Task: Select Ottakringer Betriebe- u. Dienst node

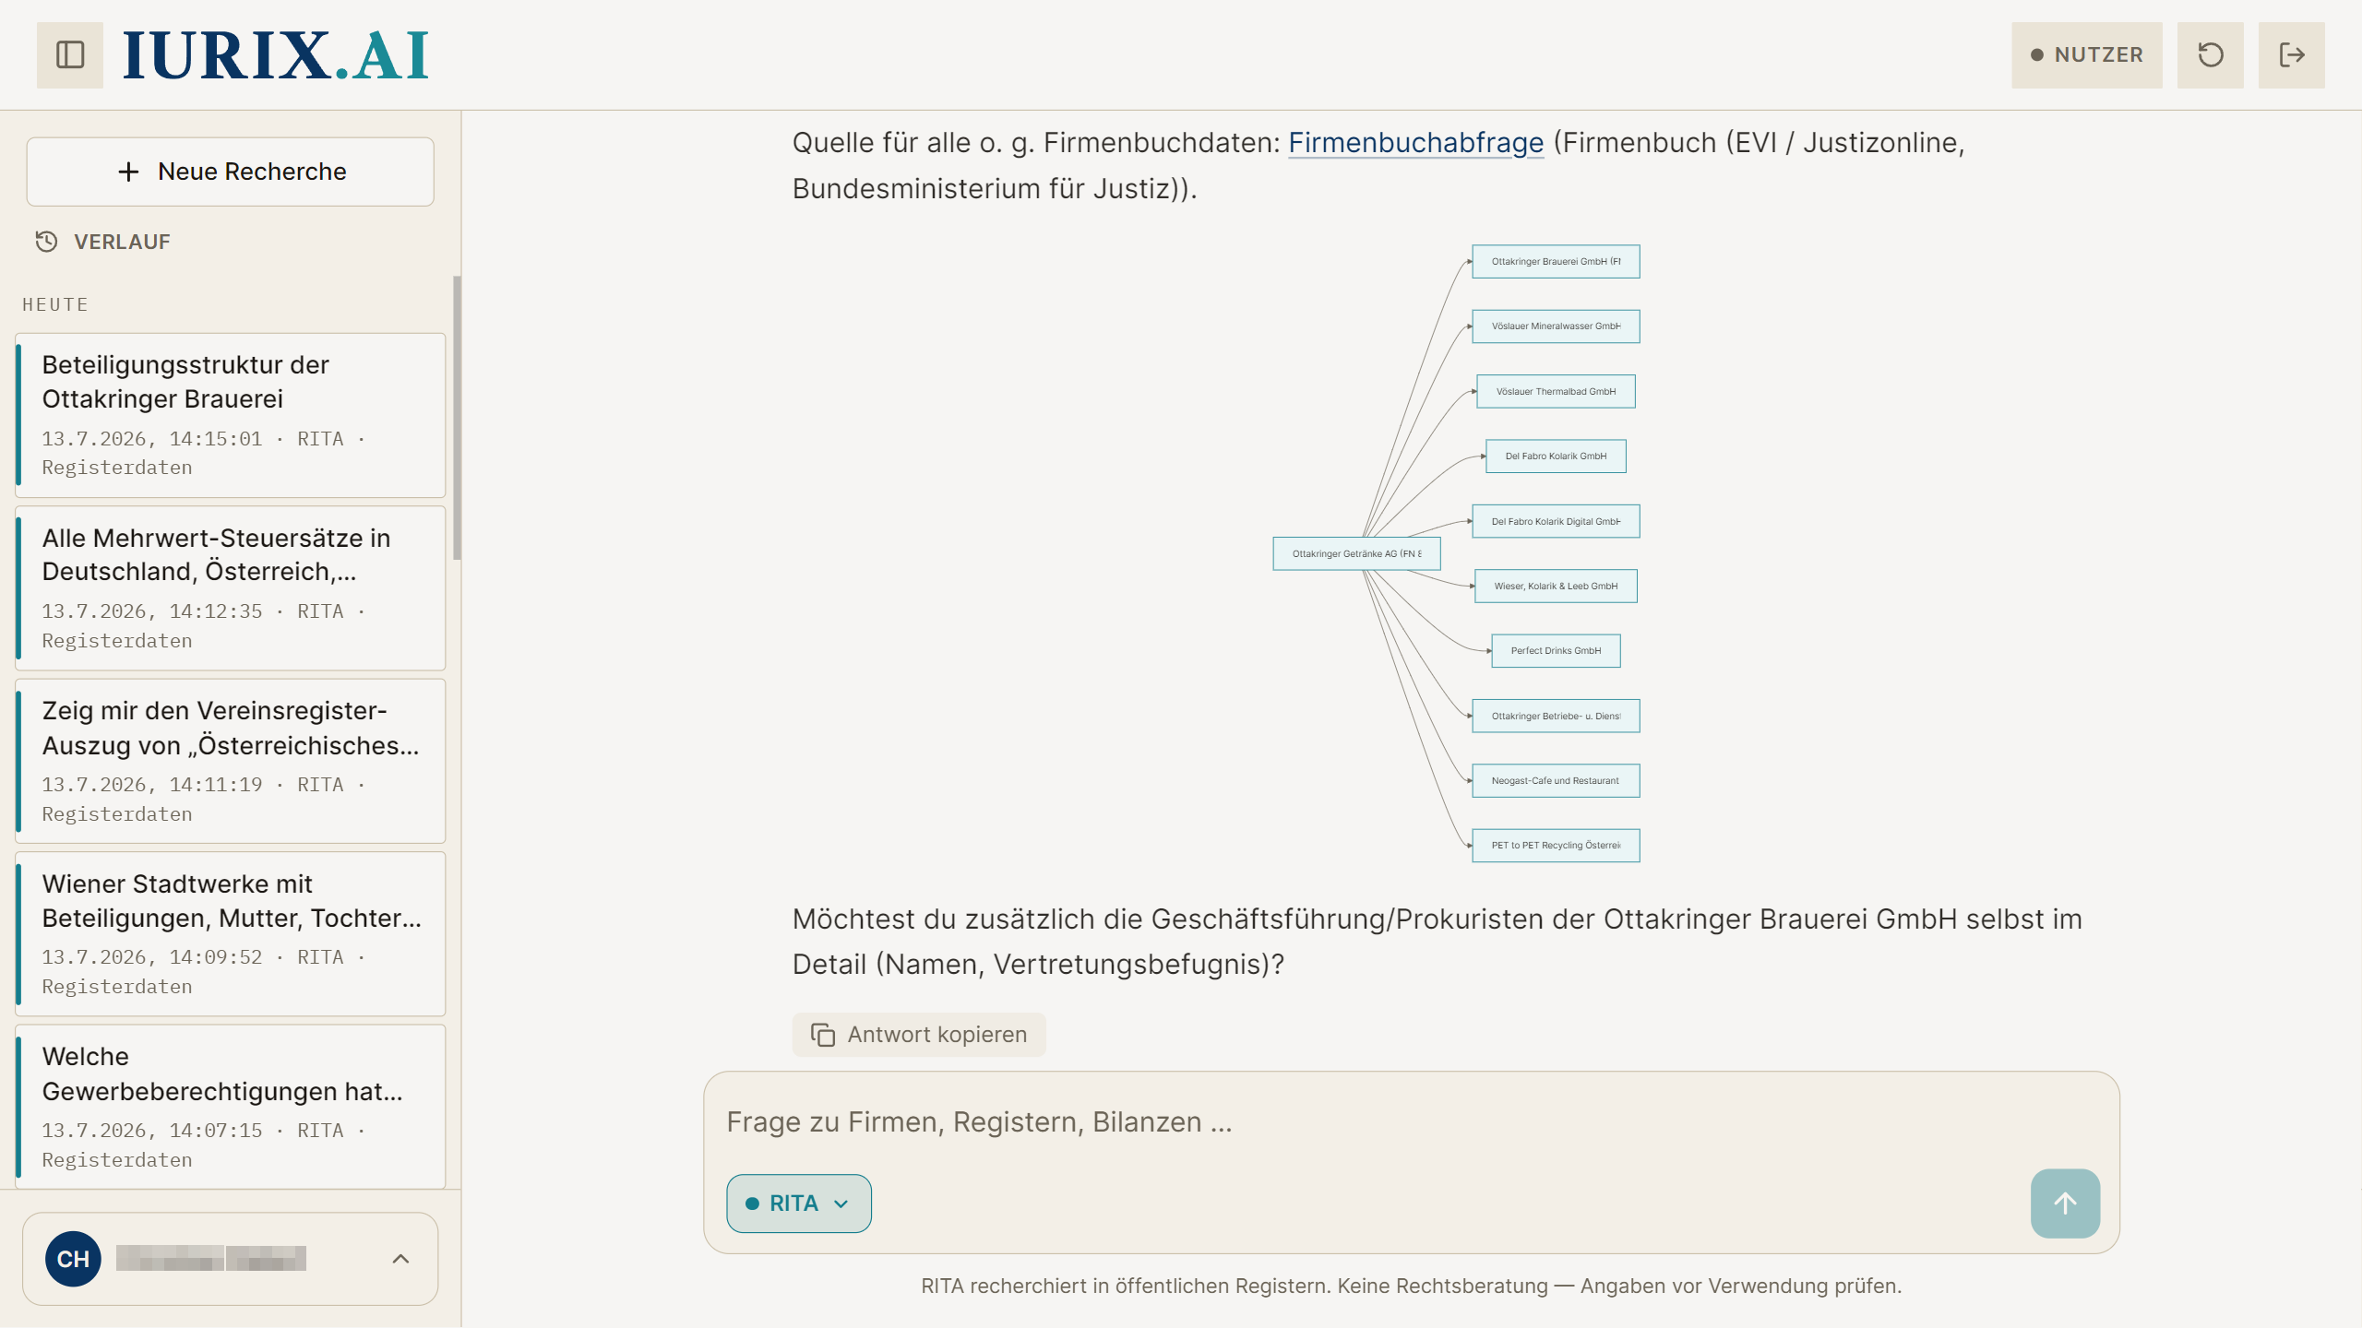Action: click(1556, 716)
